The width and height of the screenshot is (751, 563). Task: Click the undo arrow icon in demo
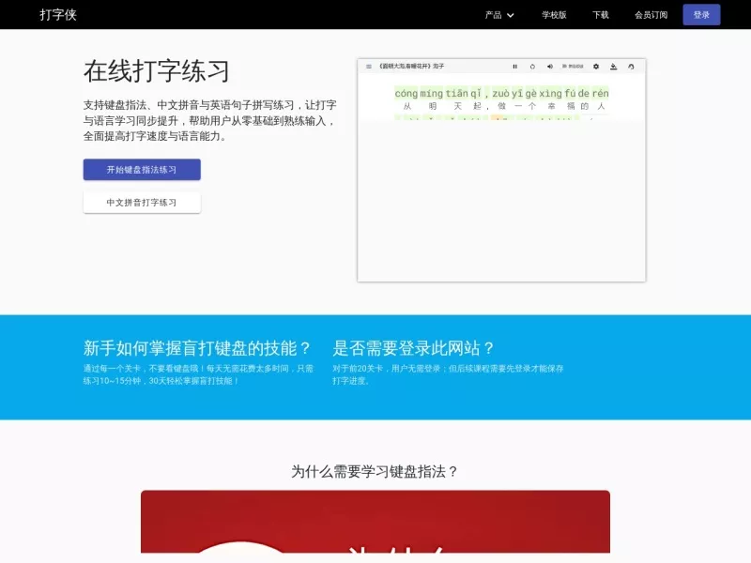click(631, 67)
